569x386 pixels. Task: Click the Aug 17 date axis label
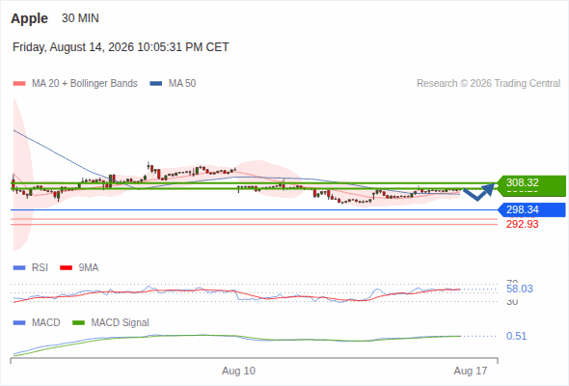[471, 372]
